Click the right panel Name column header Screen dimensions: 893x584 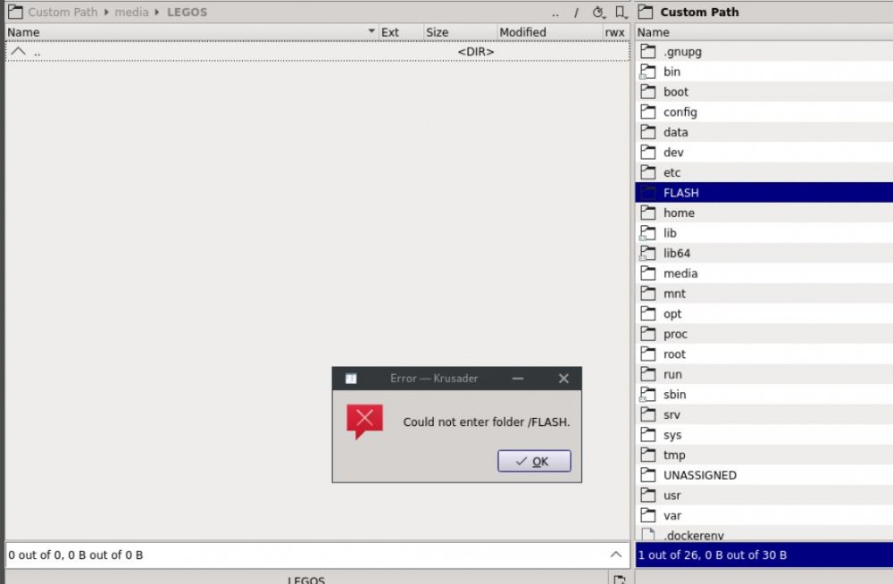coord(764,32)
